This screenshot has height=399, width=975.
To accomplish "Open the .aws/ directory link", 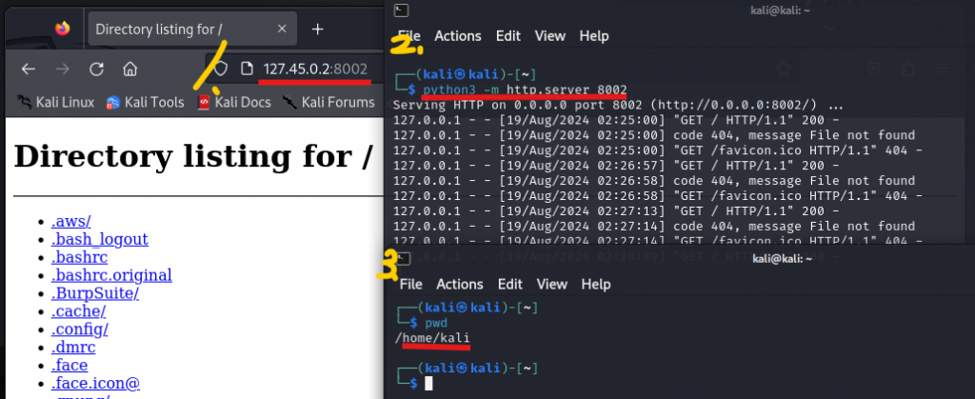I will pos(70,221).
